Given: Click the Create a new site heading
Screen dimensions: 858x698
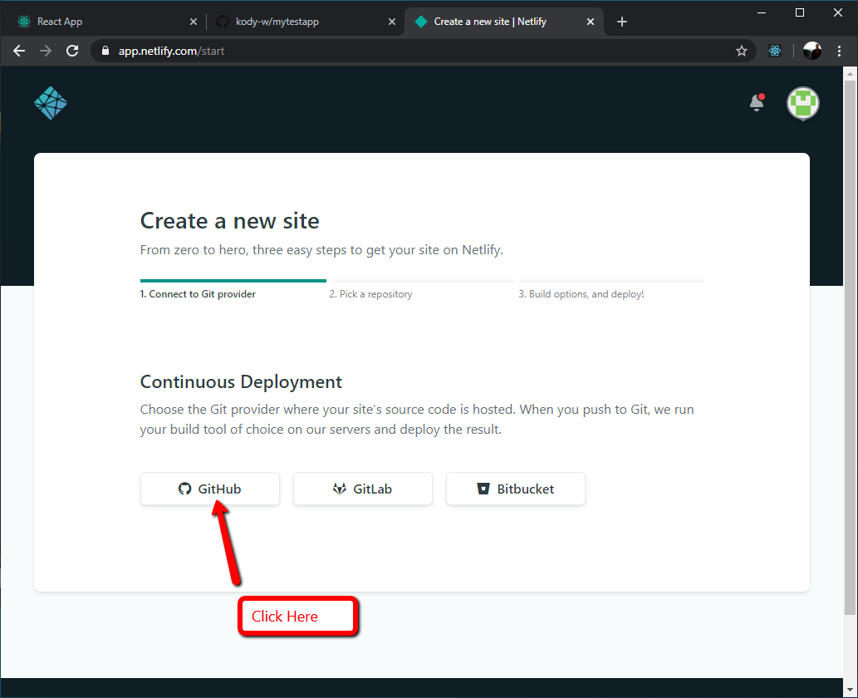Looking at the screenshot, I should tap(230, 221).
